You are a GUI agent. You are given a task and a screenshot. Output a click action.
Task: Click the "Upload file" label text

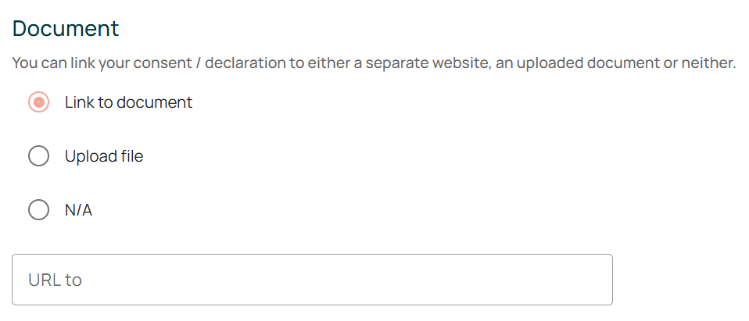point(104,156)
